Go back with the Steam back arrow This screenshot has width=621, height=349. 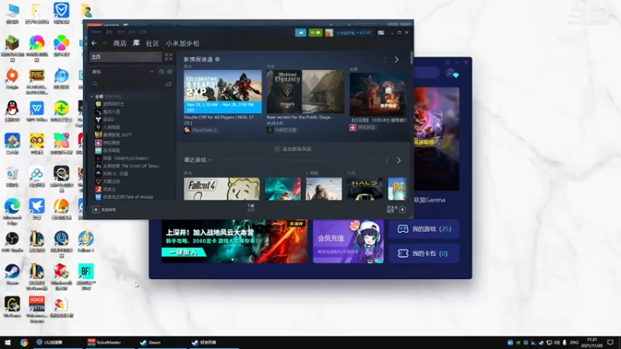point(94,43)
